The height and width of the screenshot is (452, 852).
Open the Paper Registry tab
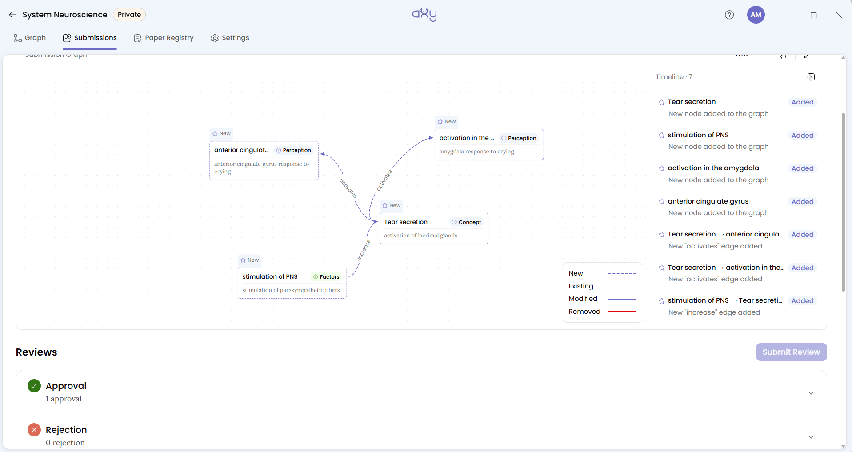tap(164, 38)
